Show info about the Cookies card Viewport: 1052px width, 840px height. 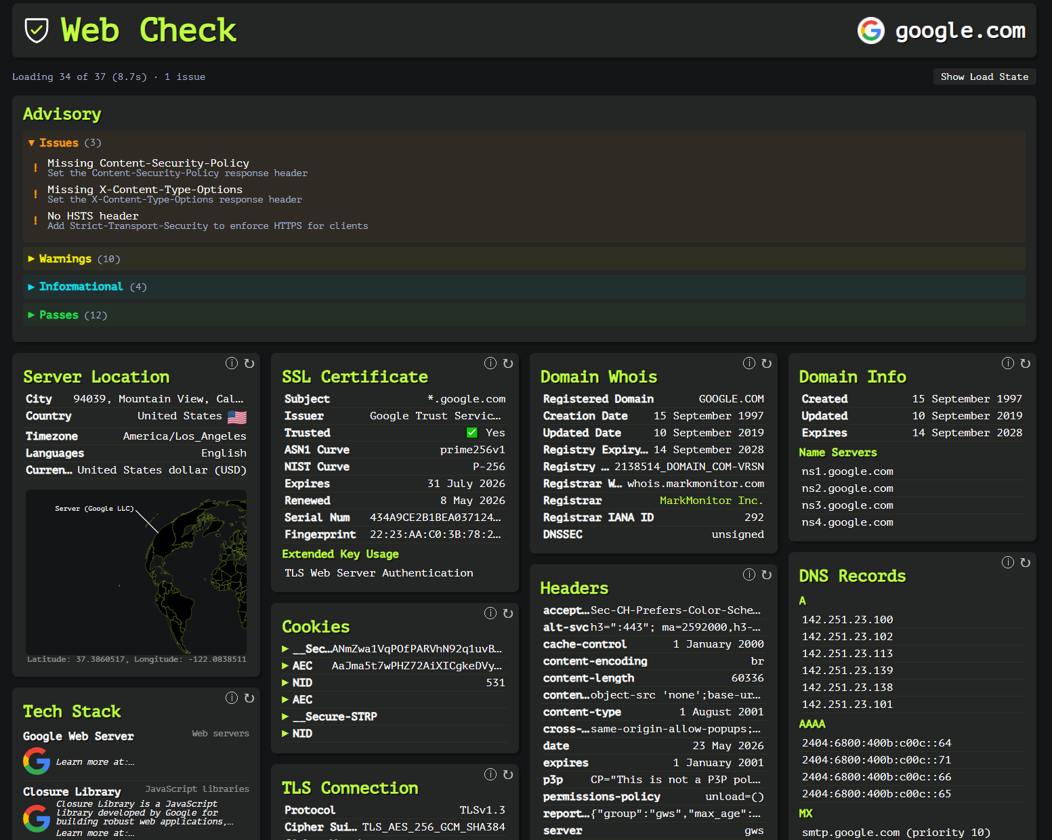coord(490,614)
